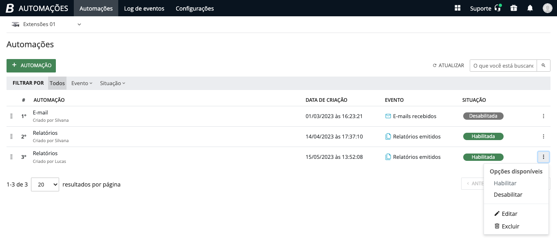The height and width of the screenshot is (248, 557).
Task: Open the apps grid icon in header
Action: point(458,8)
